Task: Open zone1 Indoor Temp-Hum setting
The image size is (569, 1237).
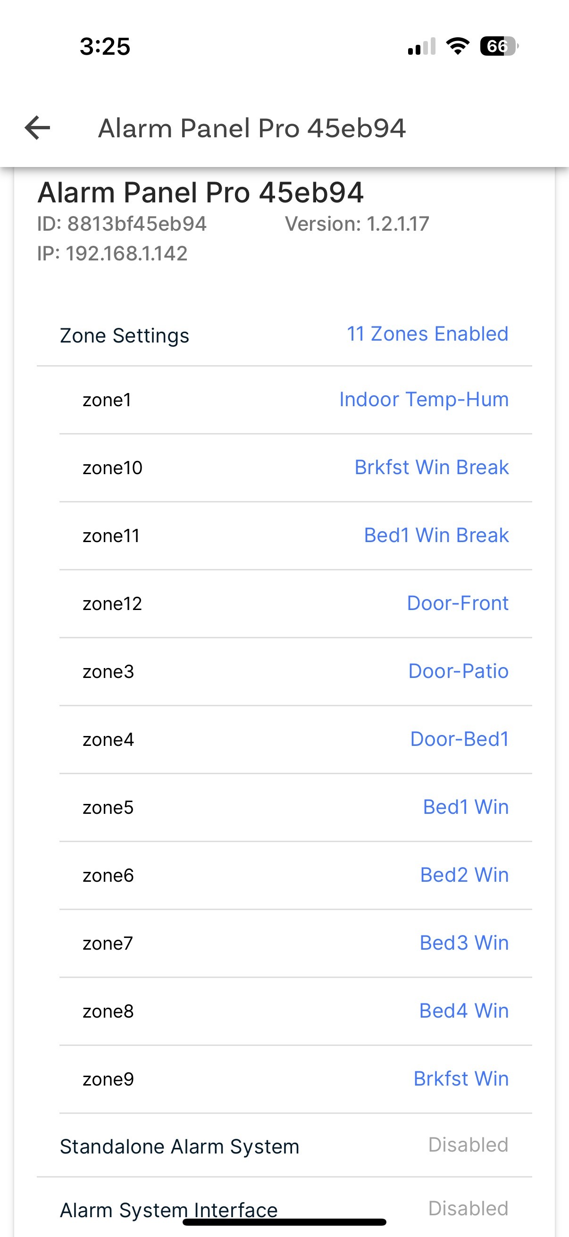Action: click(424, 400)
